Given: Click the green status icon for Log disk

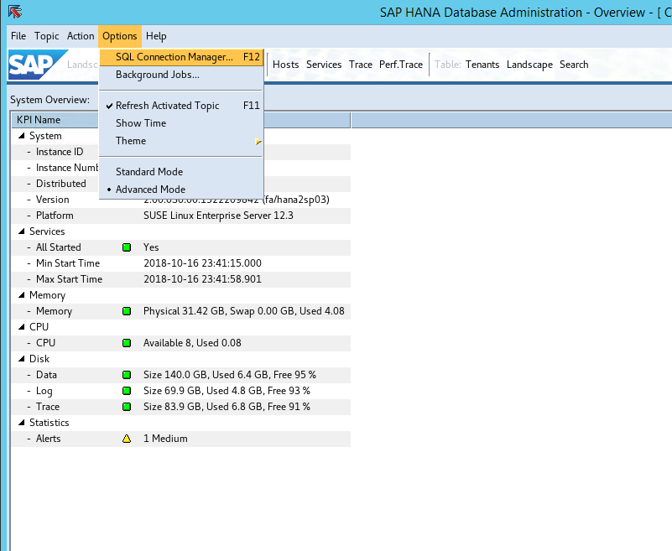Looking at the screenshot, I should pyautogui.click(x=127, y=391).
